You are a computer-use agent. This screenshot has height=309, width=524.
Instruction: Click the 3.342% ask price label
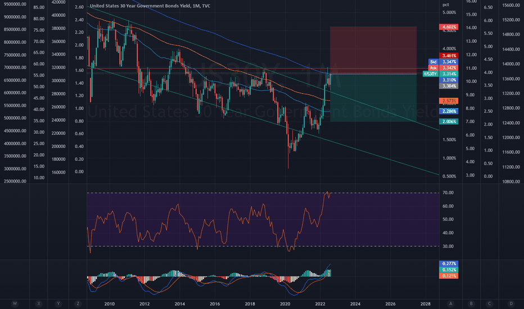(x=449, y=68)
